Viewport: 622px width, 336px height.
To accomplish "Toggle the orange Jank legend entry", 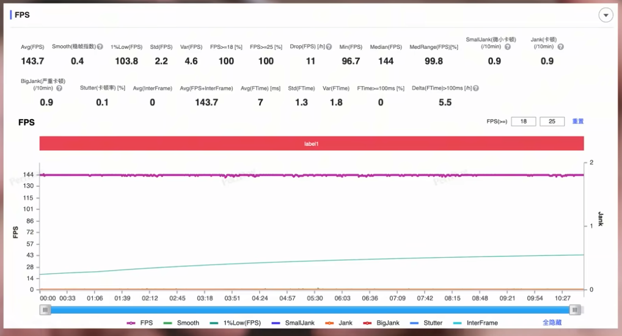I will pyautogui.click(x=339, y=323).
